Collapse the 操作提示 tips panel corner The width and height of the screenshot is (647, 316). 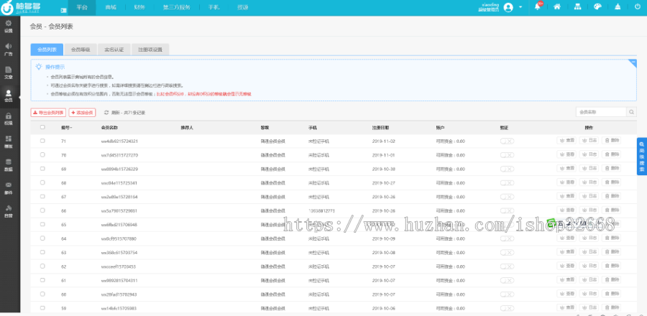632,62
